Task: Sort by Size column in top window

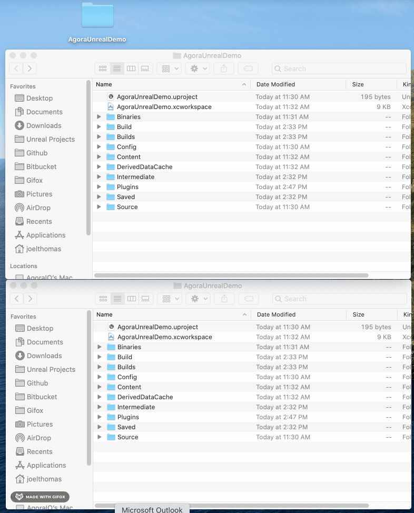Action: coord(371,84)
